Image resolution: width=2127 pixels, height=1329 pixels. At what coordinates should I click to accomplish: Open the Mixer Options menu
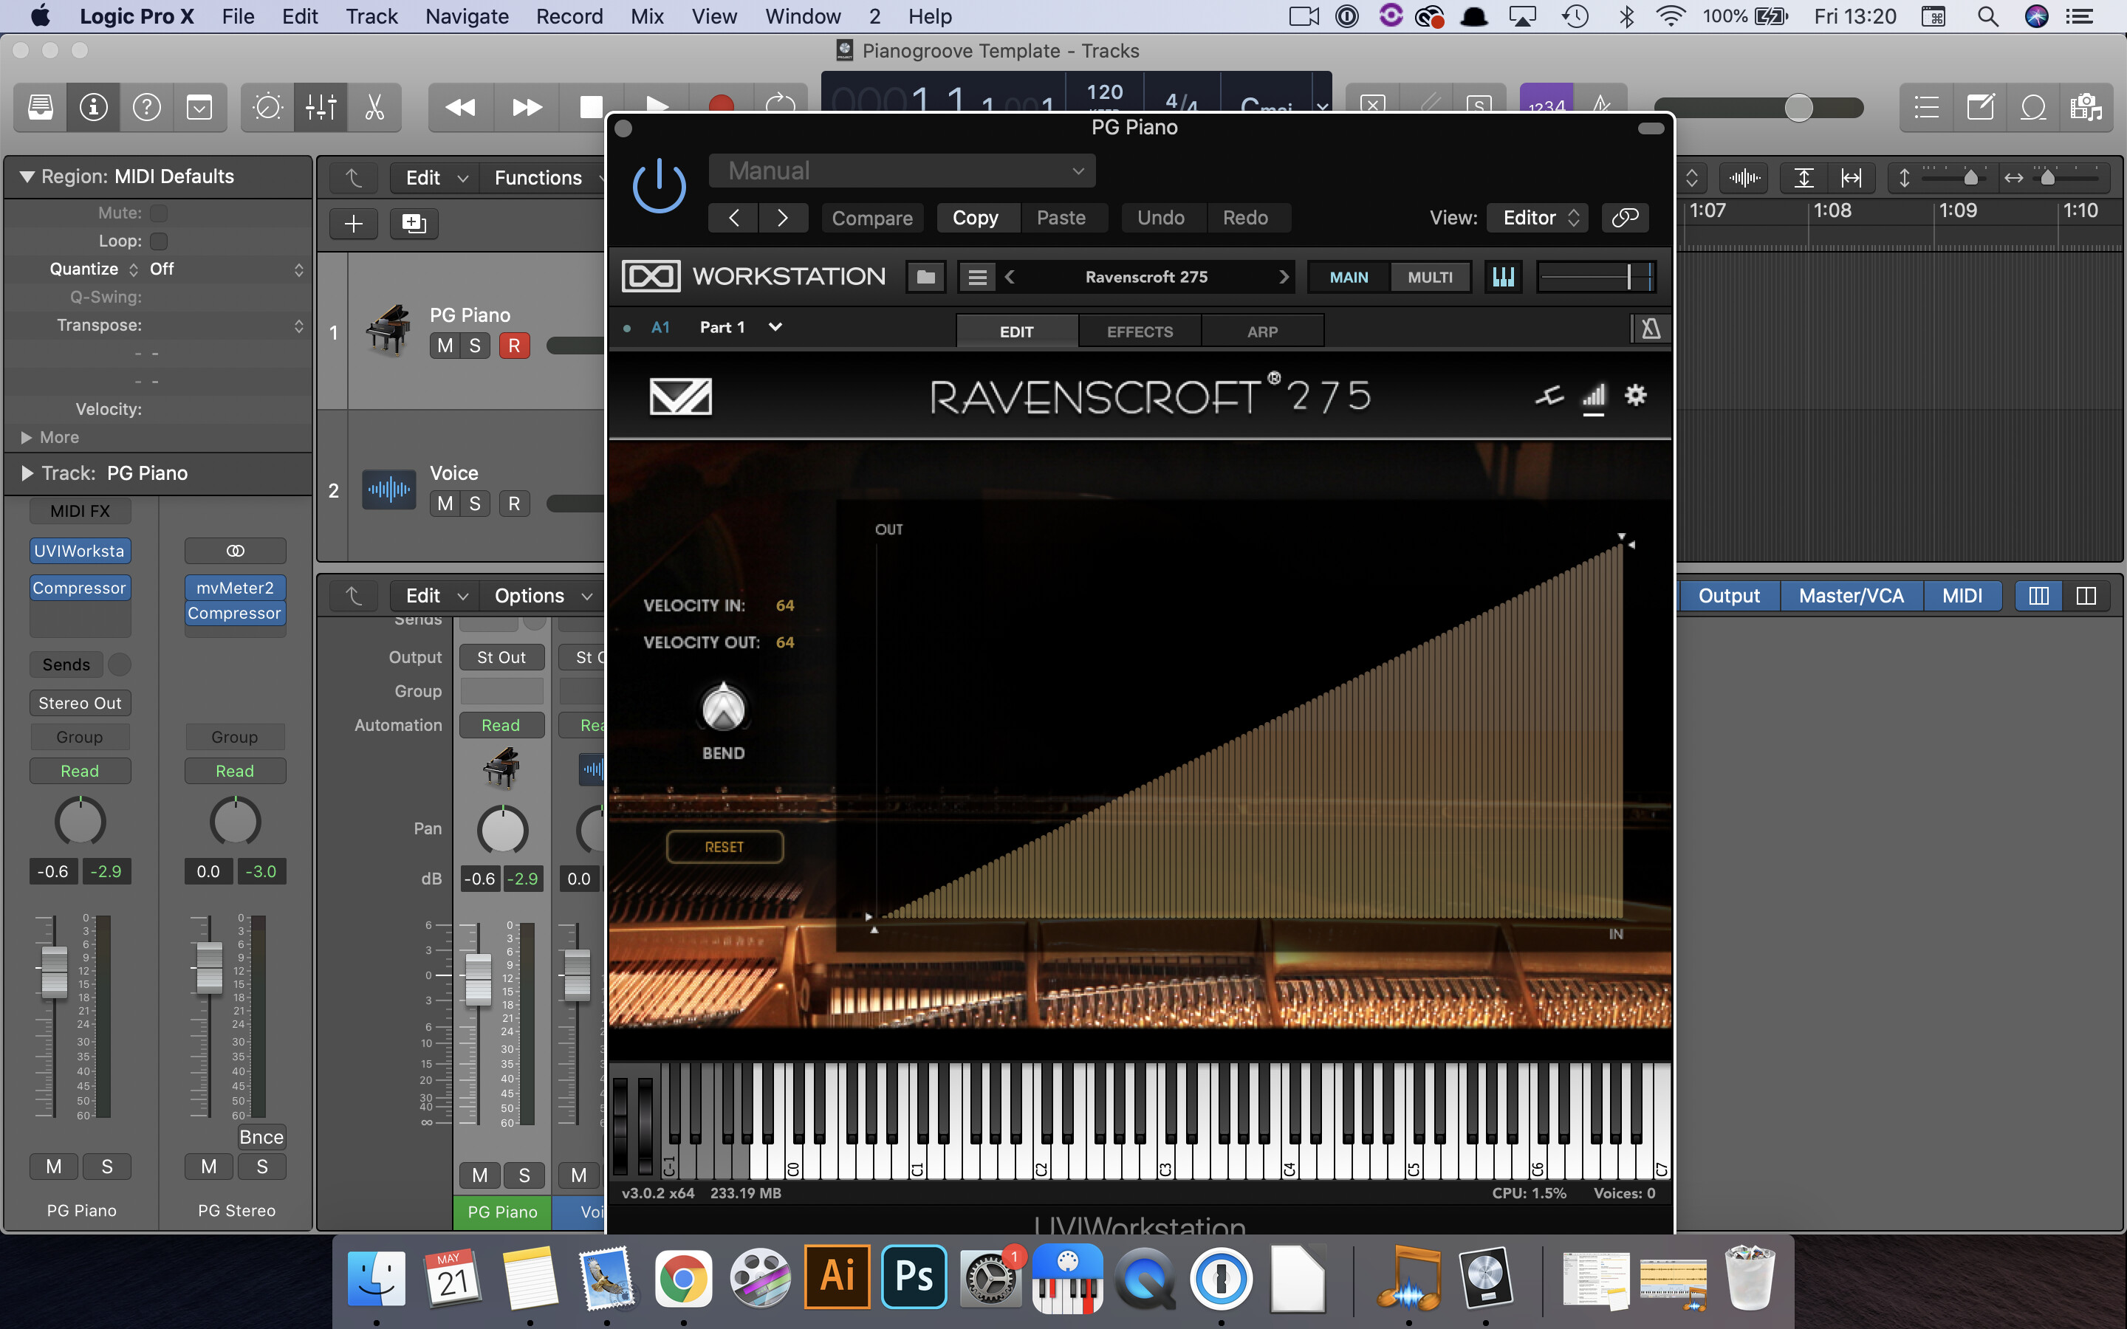click(543, 596)
